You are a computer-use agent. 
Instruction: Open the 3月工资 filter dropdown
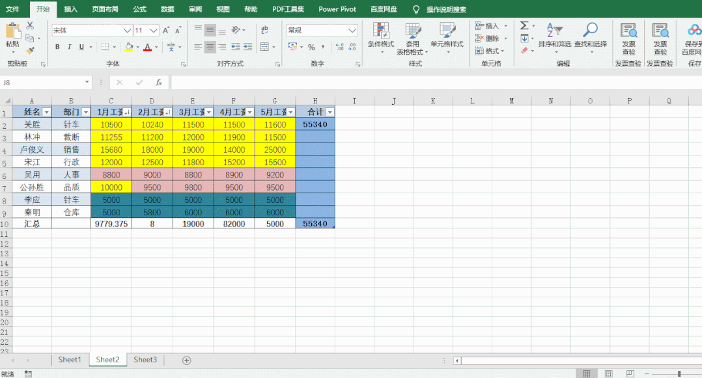click(209, 113)
